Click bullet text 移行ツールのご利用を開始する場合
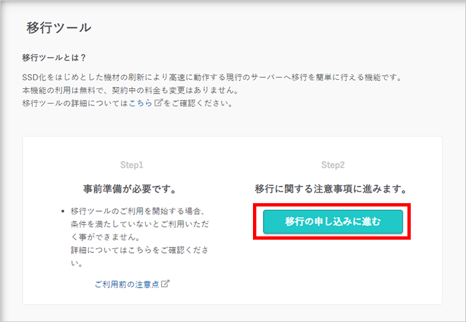This screenshot has width=466, height=322. click(138, 211)
